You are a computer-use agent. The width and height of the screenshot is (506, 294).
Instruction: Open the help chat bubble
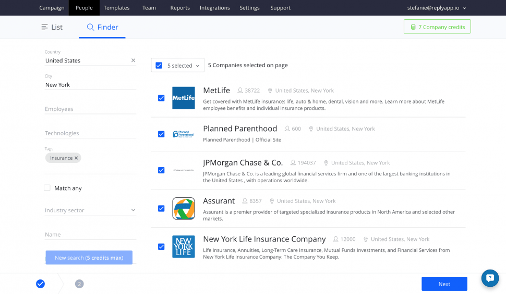490,278
